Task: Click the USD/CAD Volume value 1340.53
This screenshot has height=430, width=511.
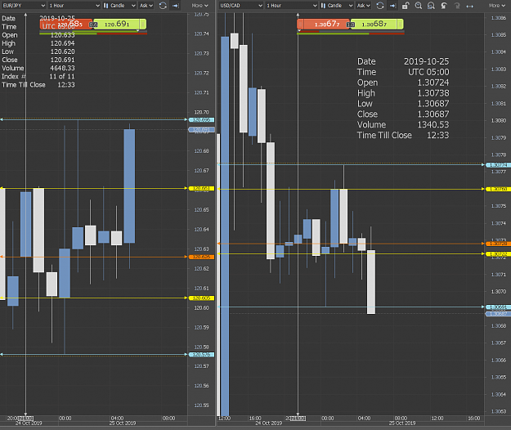Action: [433, 125]
